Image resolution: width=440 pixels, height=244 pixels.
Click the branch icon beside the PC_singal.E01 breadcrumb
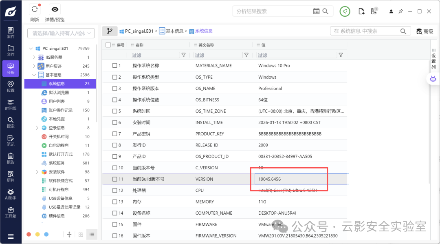(x=110, y=31)
